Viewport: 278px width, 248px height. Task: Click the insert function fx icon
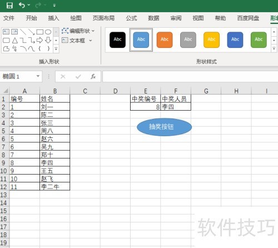click(x=93, y=76)
